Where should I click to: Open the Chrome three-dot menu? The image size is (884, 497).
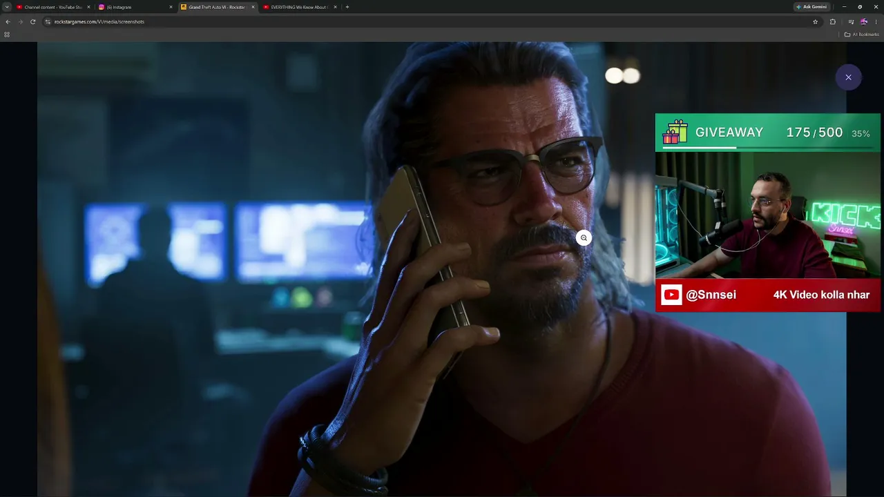876,21
